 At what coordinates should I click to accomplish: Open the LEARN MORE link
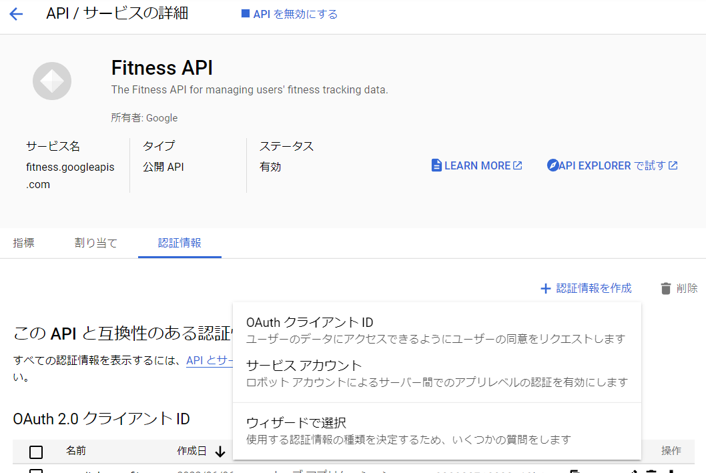(x=477, y=165)
